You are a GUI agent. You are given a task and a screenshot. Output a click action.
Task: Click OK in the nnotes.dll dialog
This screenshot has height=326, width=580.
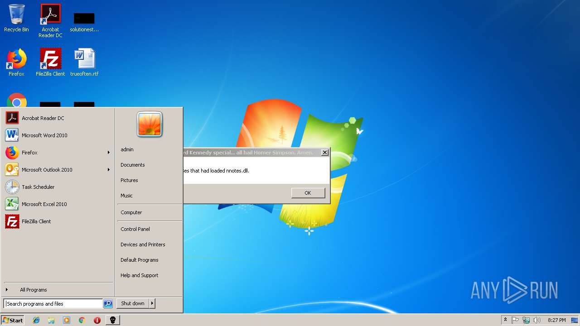pyautogui.click(x=308, y=193)
